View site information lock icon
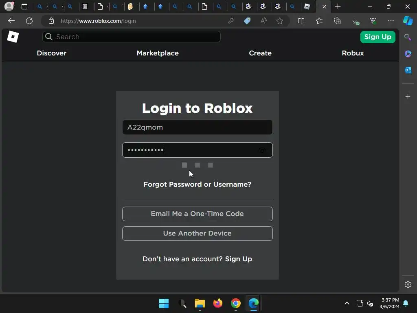Screen dimensions: 417x313 click(51, 21)
